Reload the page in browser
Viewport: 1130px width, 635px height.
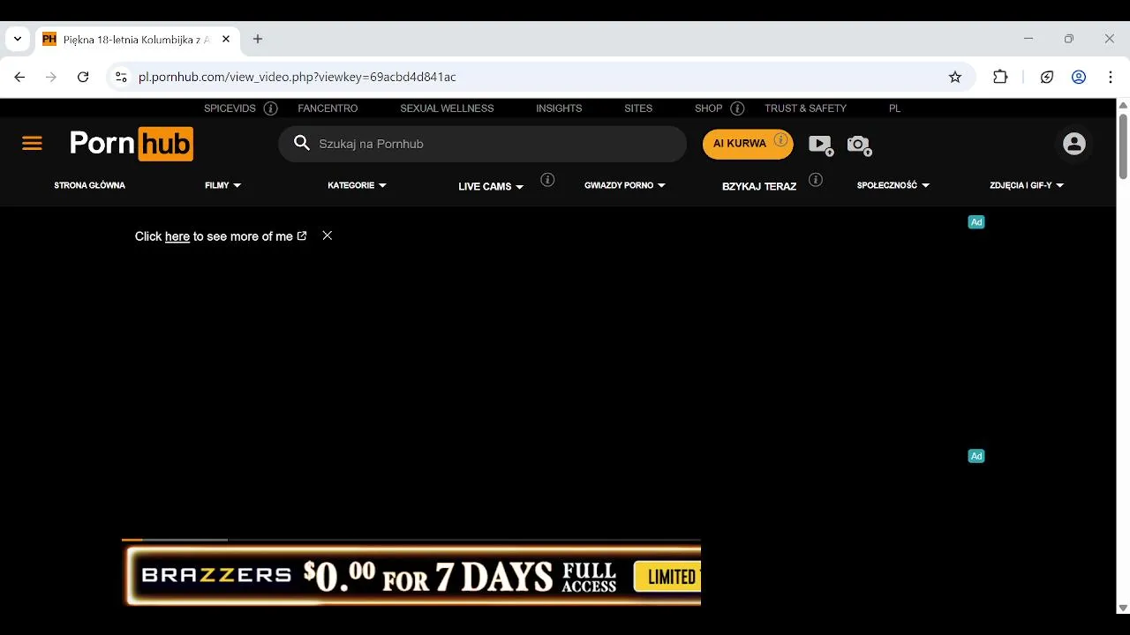tap(83, 77)
